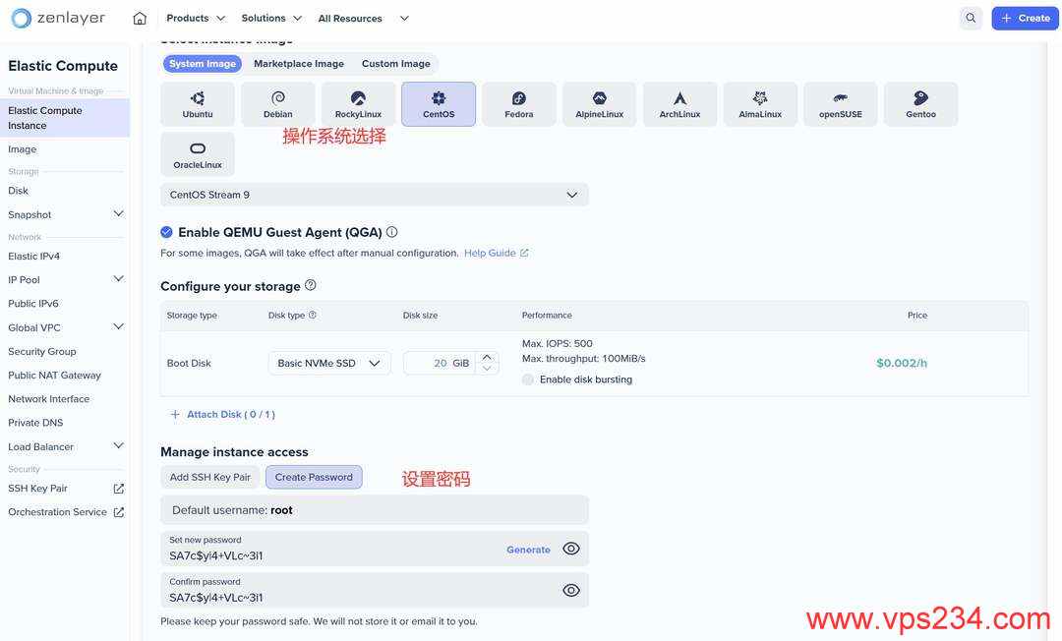Enable disk bursting for the boot disk
This screenshot has width=1062, height=641.
click(x=528, y=379)
